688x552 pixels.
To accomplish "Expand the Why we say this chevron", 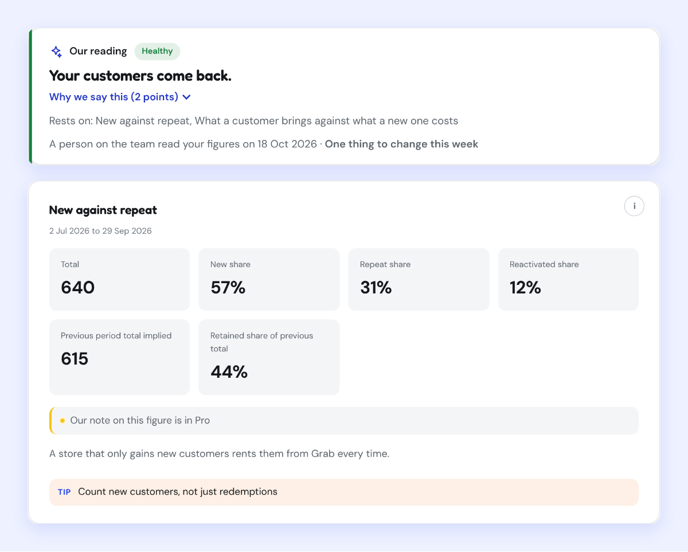I will 186,97.
